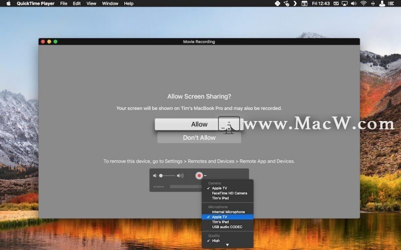Click the loud-volume speaker icon
The image size is (401, 250).
180,175
